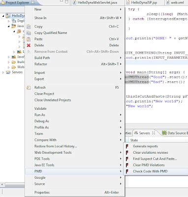Click the Copy Qualified Name icon
Image resolution: width=188 pixels, height=197 pixels.
point(29,33)
